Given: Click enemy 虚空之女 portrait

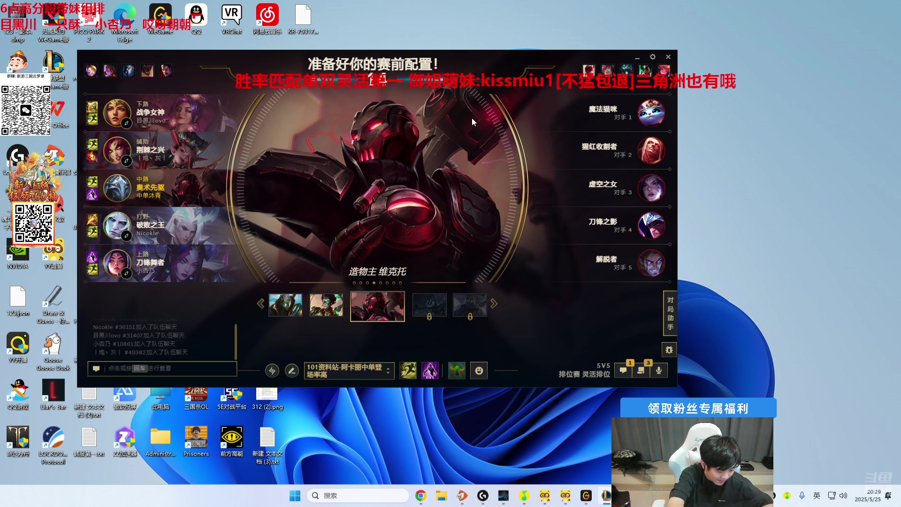Looking at the screenshot, I should point(651,188).
